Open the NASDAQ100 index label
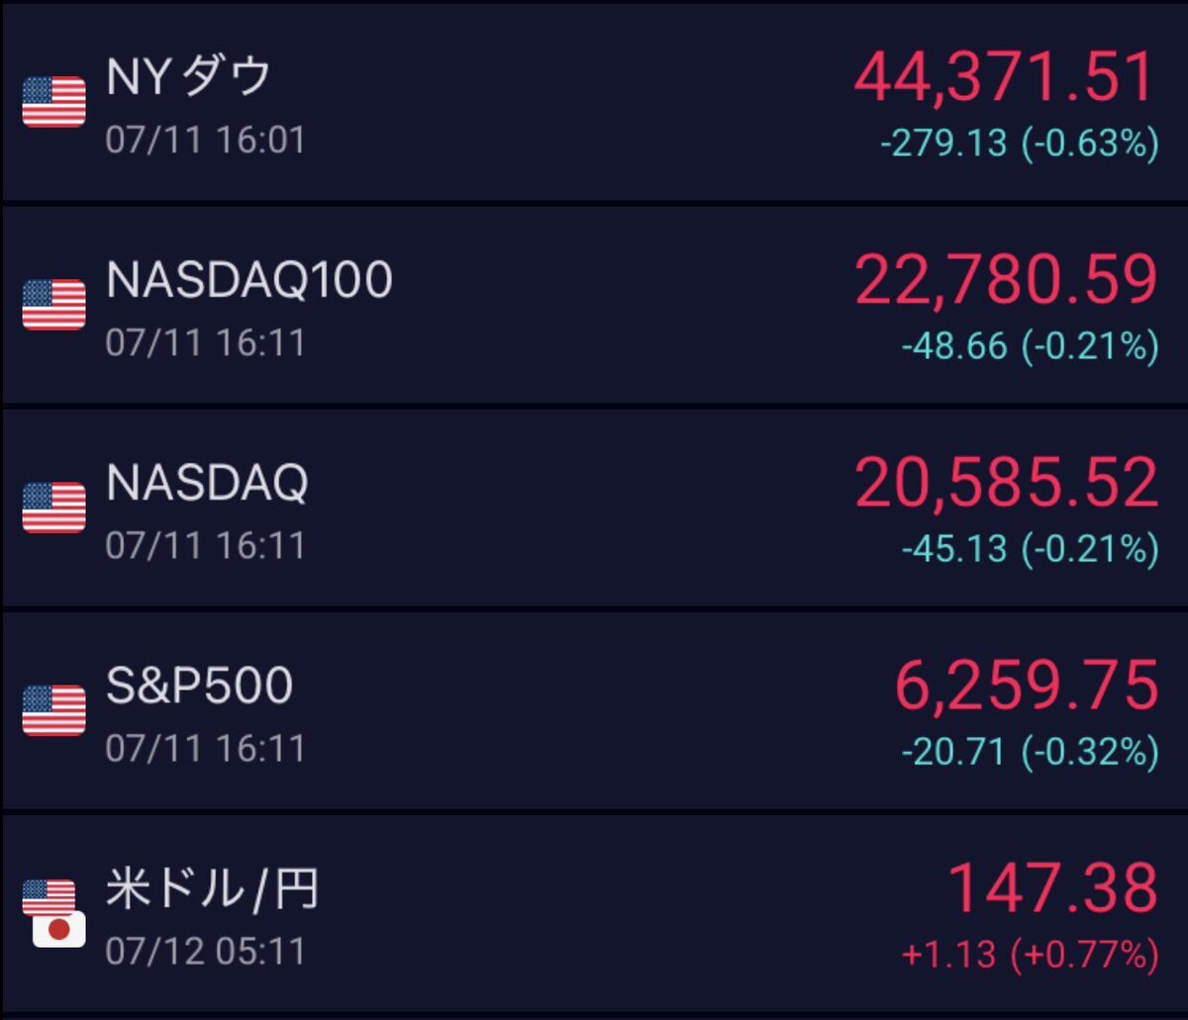The height and width of the screenshot is (1020, 1188). [x=249, y=281]
